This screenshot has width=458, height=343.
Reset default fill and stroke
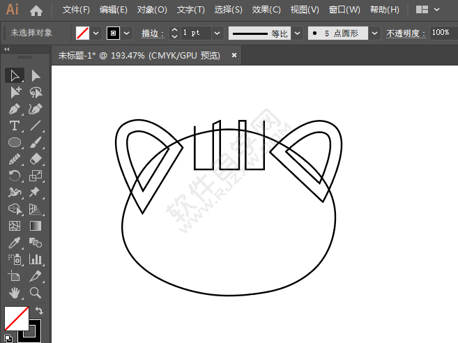8,338
